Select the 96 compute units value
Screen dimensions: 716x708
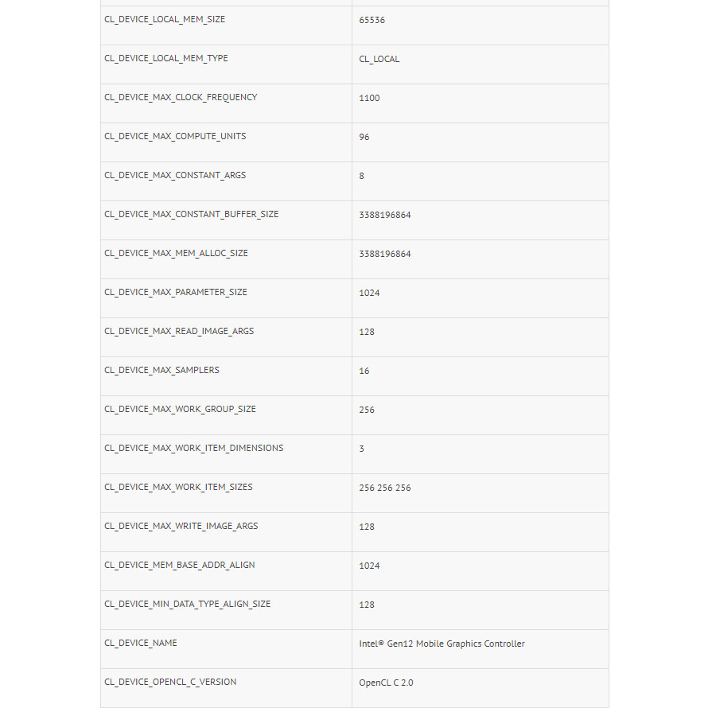[364, 137]
